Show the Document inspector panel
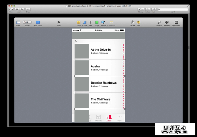This screenshot has width=197, height=137. point(176,22)
